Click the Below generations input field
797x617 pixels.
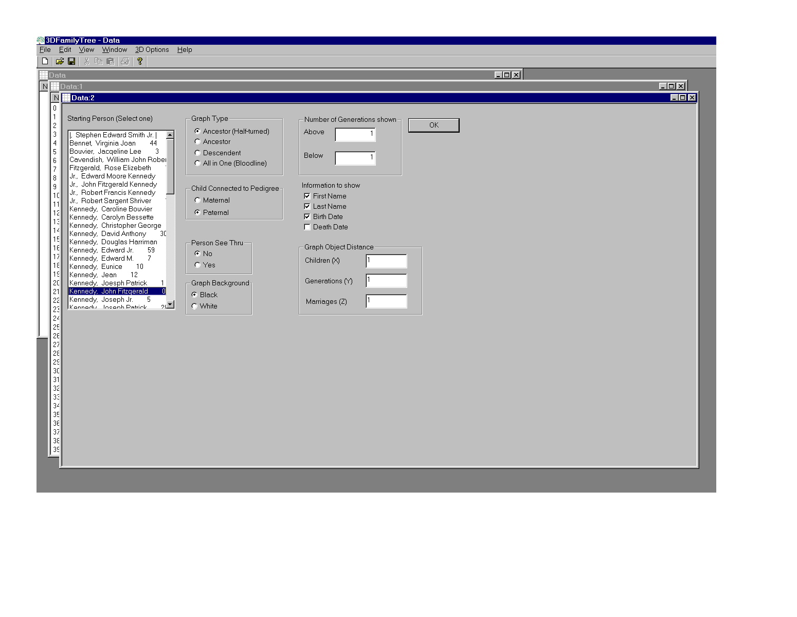[355, 158]
